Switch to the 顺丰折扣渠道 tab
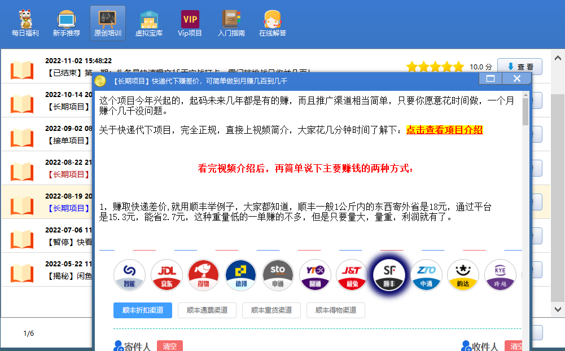The height and width of the screenshot is (351, 565). coord(143,310)
